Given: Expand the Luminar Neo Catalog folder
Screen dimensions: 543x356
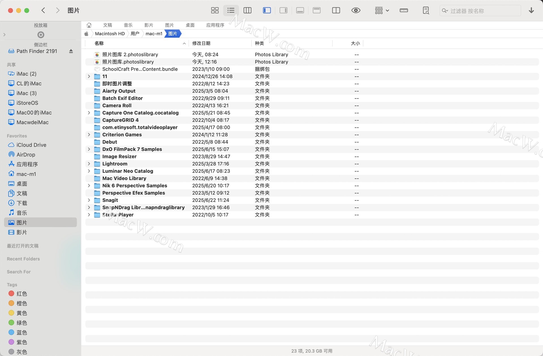Looking at the screenshot, I should 89,171.
